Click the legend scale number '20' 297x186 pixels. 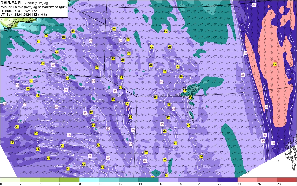[200, 184]
